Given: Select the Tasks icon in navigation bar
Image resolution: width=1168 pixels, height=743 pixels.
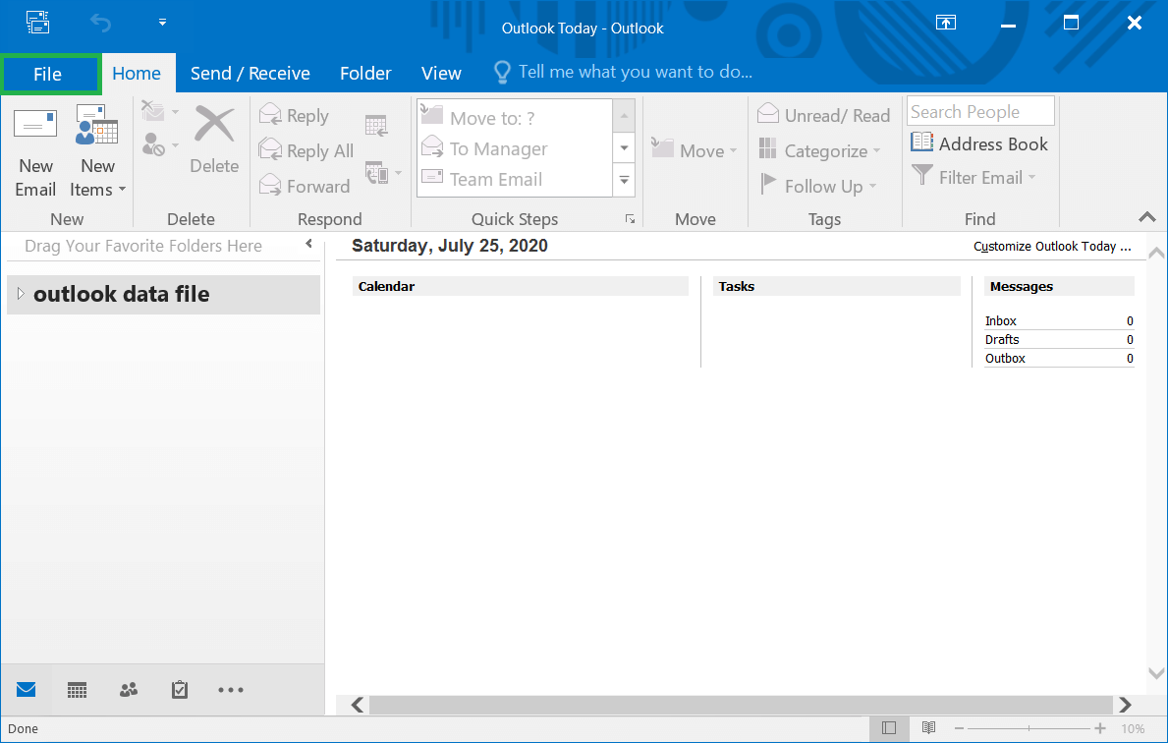Looking at the screenshot, I should 179,689.
